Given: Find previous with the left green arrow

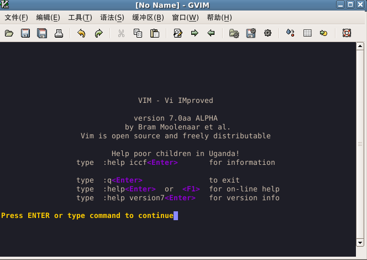Looking at the screenshot, I should click(x=211, y=33).
